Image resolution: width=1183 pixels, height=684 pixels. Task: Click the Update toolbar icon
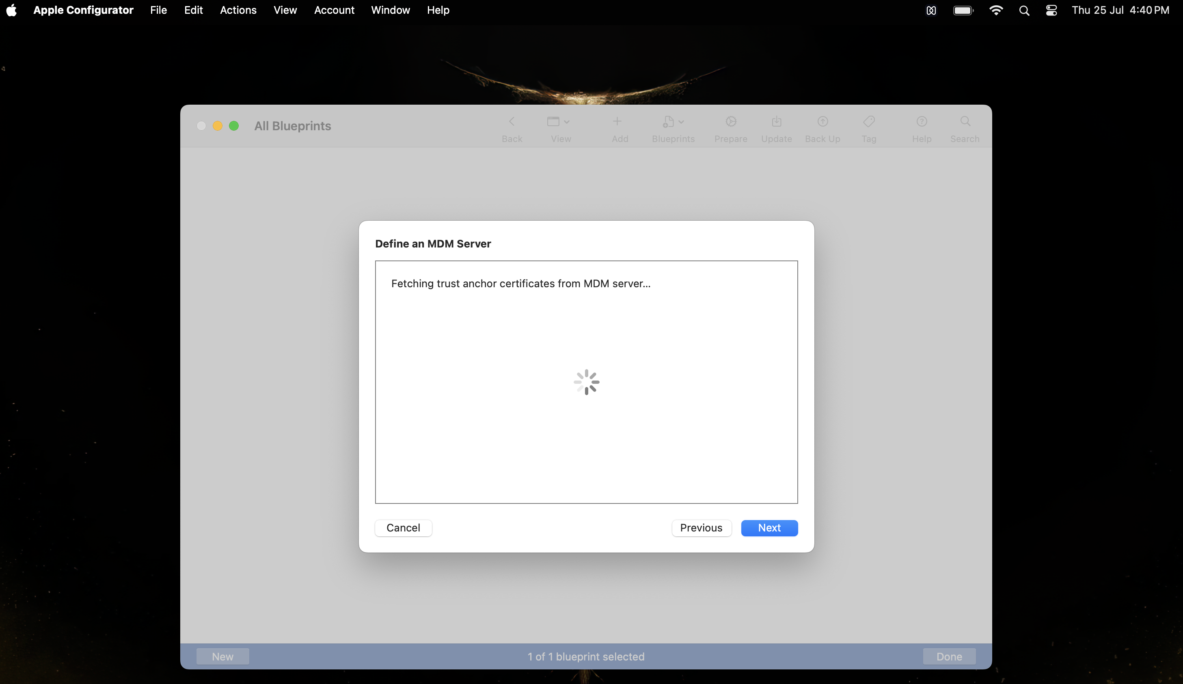click(x=777, y=122)
